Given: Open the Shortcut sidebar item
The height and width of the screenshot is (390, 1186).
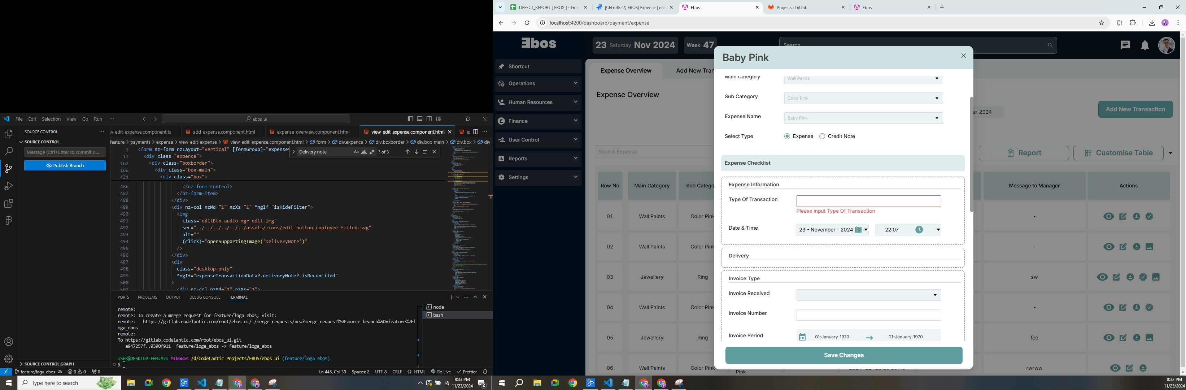Looking at the screenshot, I should (538, 67).
